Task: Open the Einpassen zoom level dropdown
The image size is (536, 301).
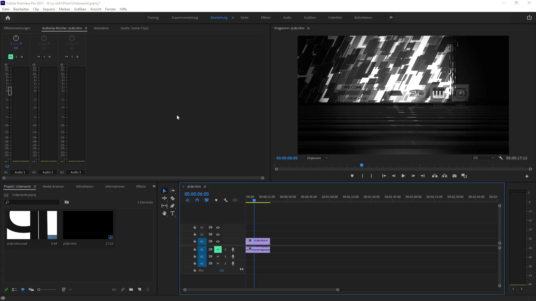Action: pos(317,158)
